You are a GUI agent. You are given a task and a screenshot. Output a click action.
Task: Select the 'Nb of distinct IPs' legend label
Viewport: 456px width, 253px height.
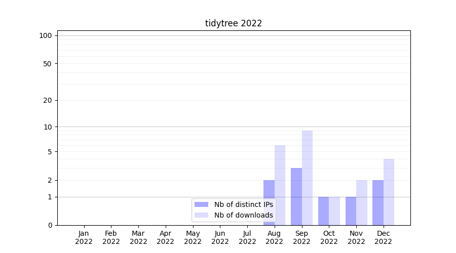point(243,204)
